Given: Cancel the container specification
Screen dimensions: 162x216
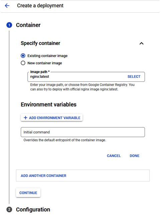Looking at the screenshot, I should pos(114,156).
